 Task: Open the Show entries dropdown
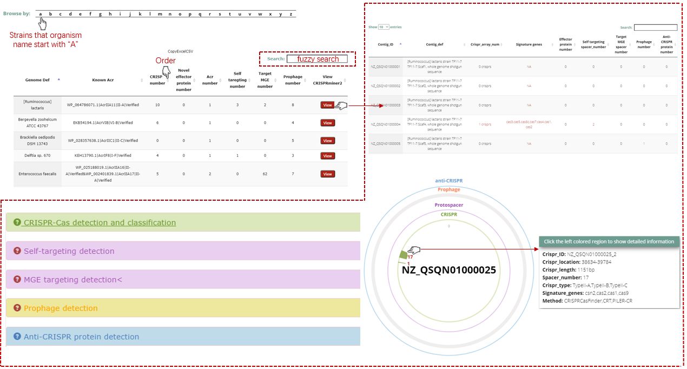pos(384,27)
